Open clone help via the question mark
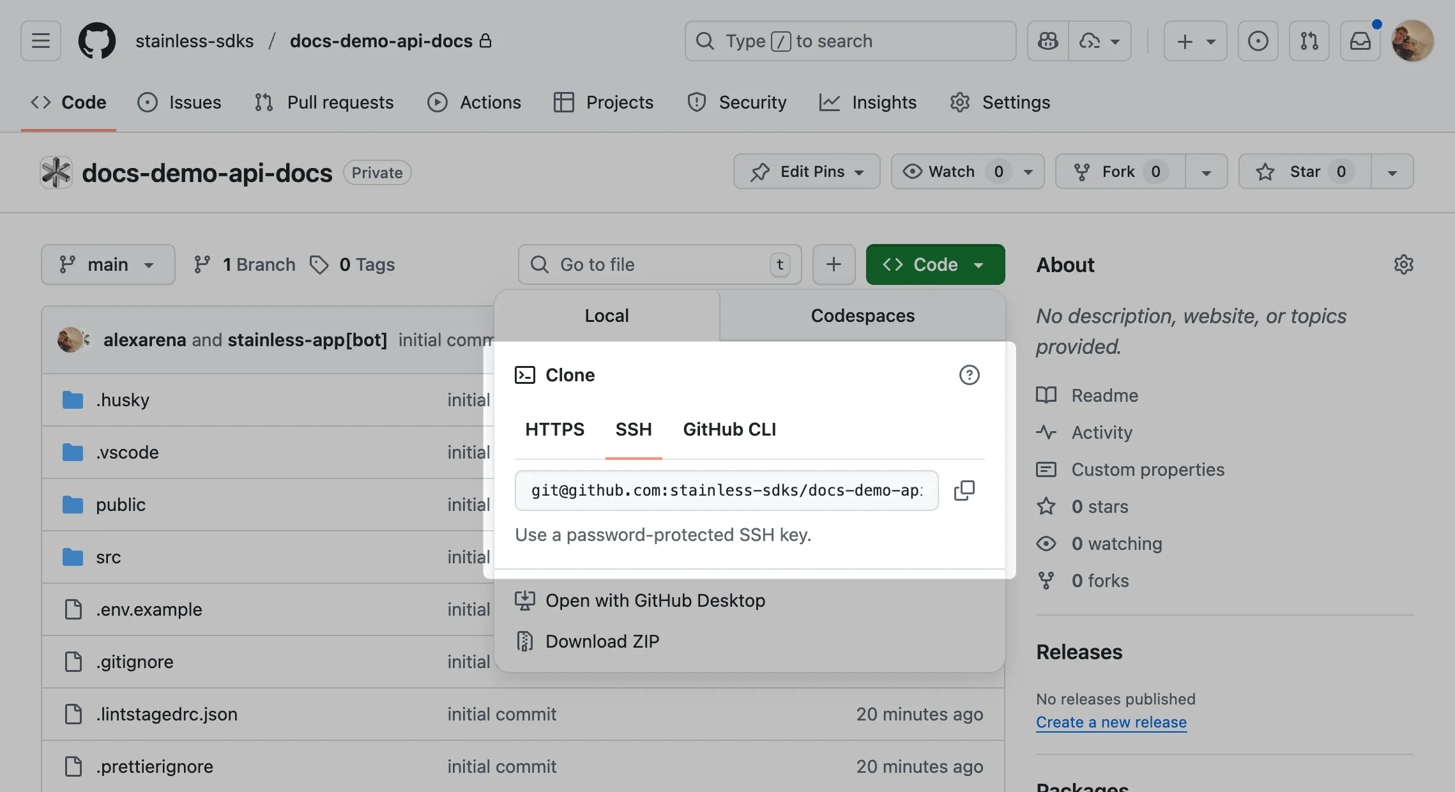 (970, 375)
